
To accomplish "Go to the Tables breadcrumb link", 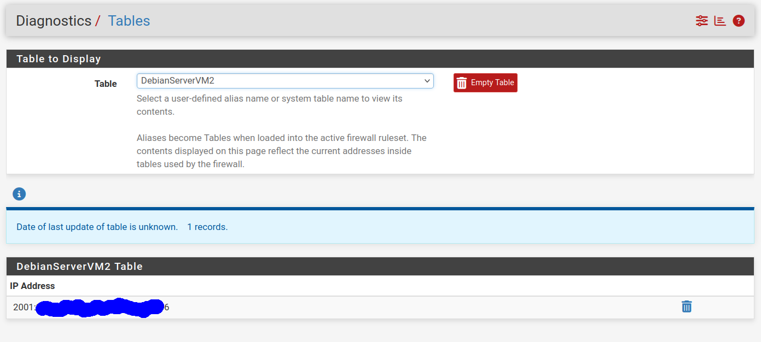I will tap(129, 21).
